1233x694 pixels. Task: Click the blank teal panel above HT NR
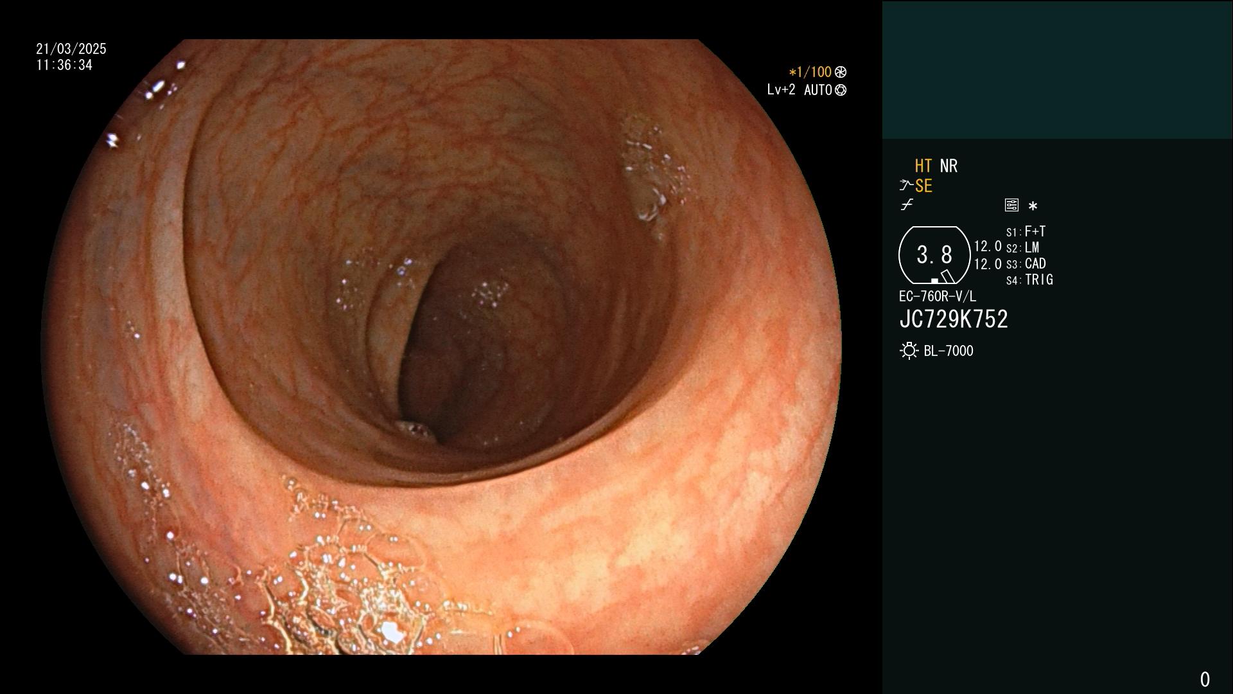click(1057, 69)
